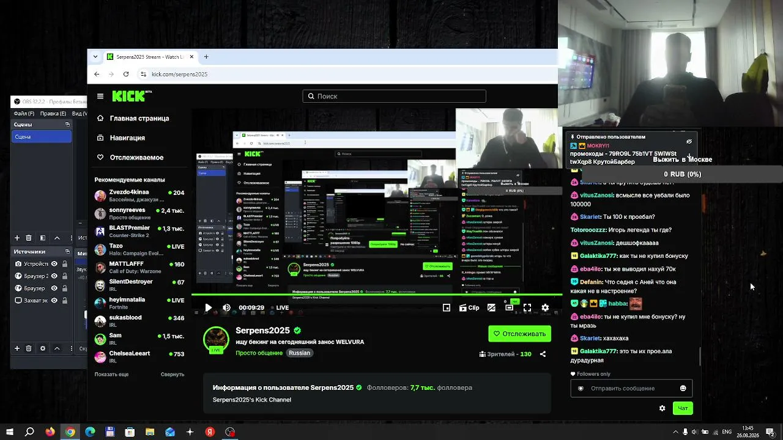The width and height of the screenshot is (783, 440).
Task: Undock the OBS Сцены panel
Action: click(67, 125)
